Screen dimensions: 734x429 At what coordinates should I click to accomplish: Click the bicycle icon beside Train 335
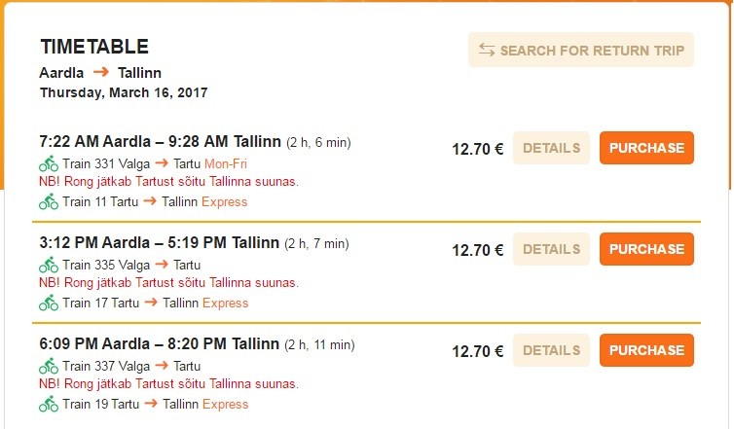[x=49, y=265]
